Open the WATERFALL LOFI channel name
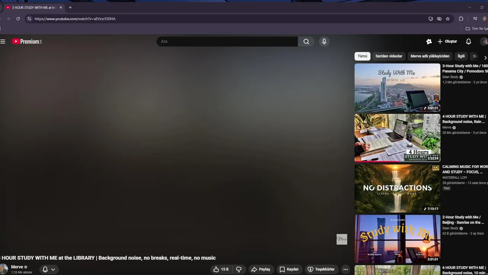Image resolution: width=488 pixels, height=275 pixels. (454, 178)
